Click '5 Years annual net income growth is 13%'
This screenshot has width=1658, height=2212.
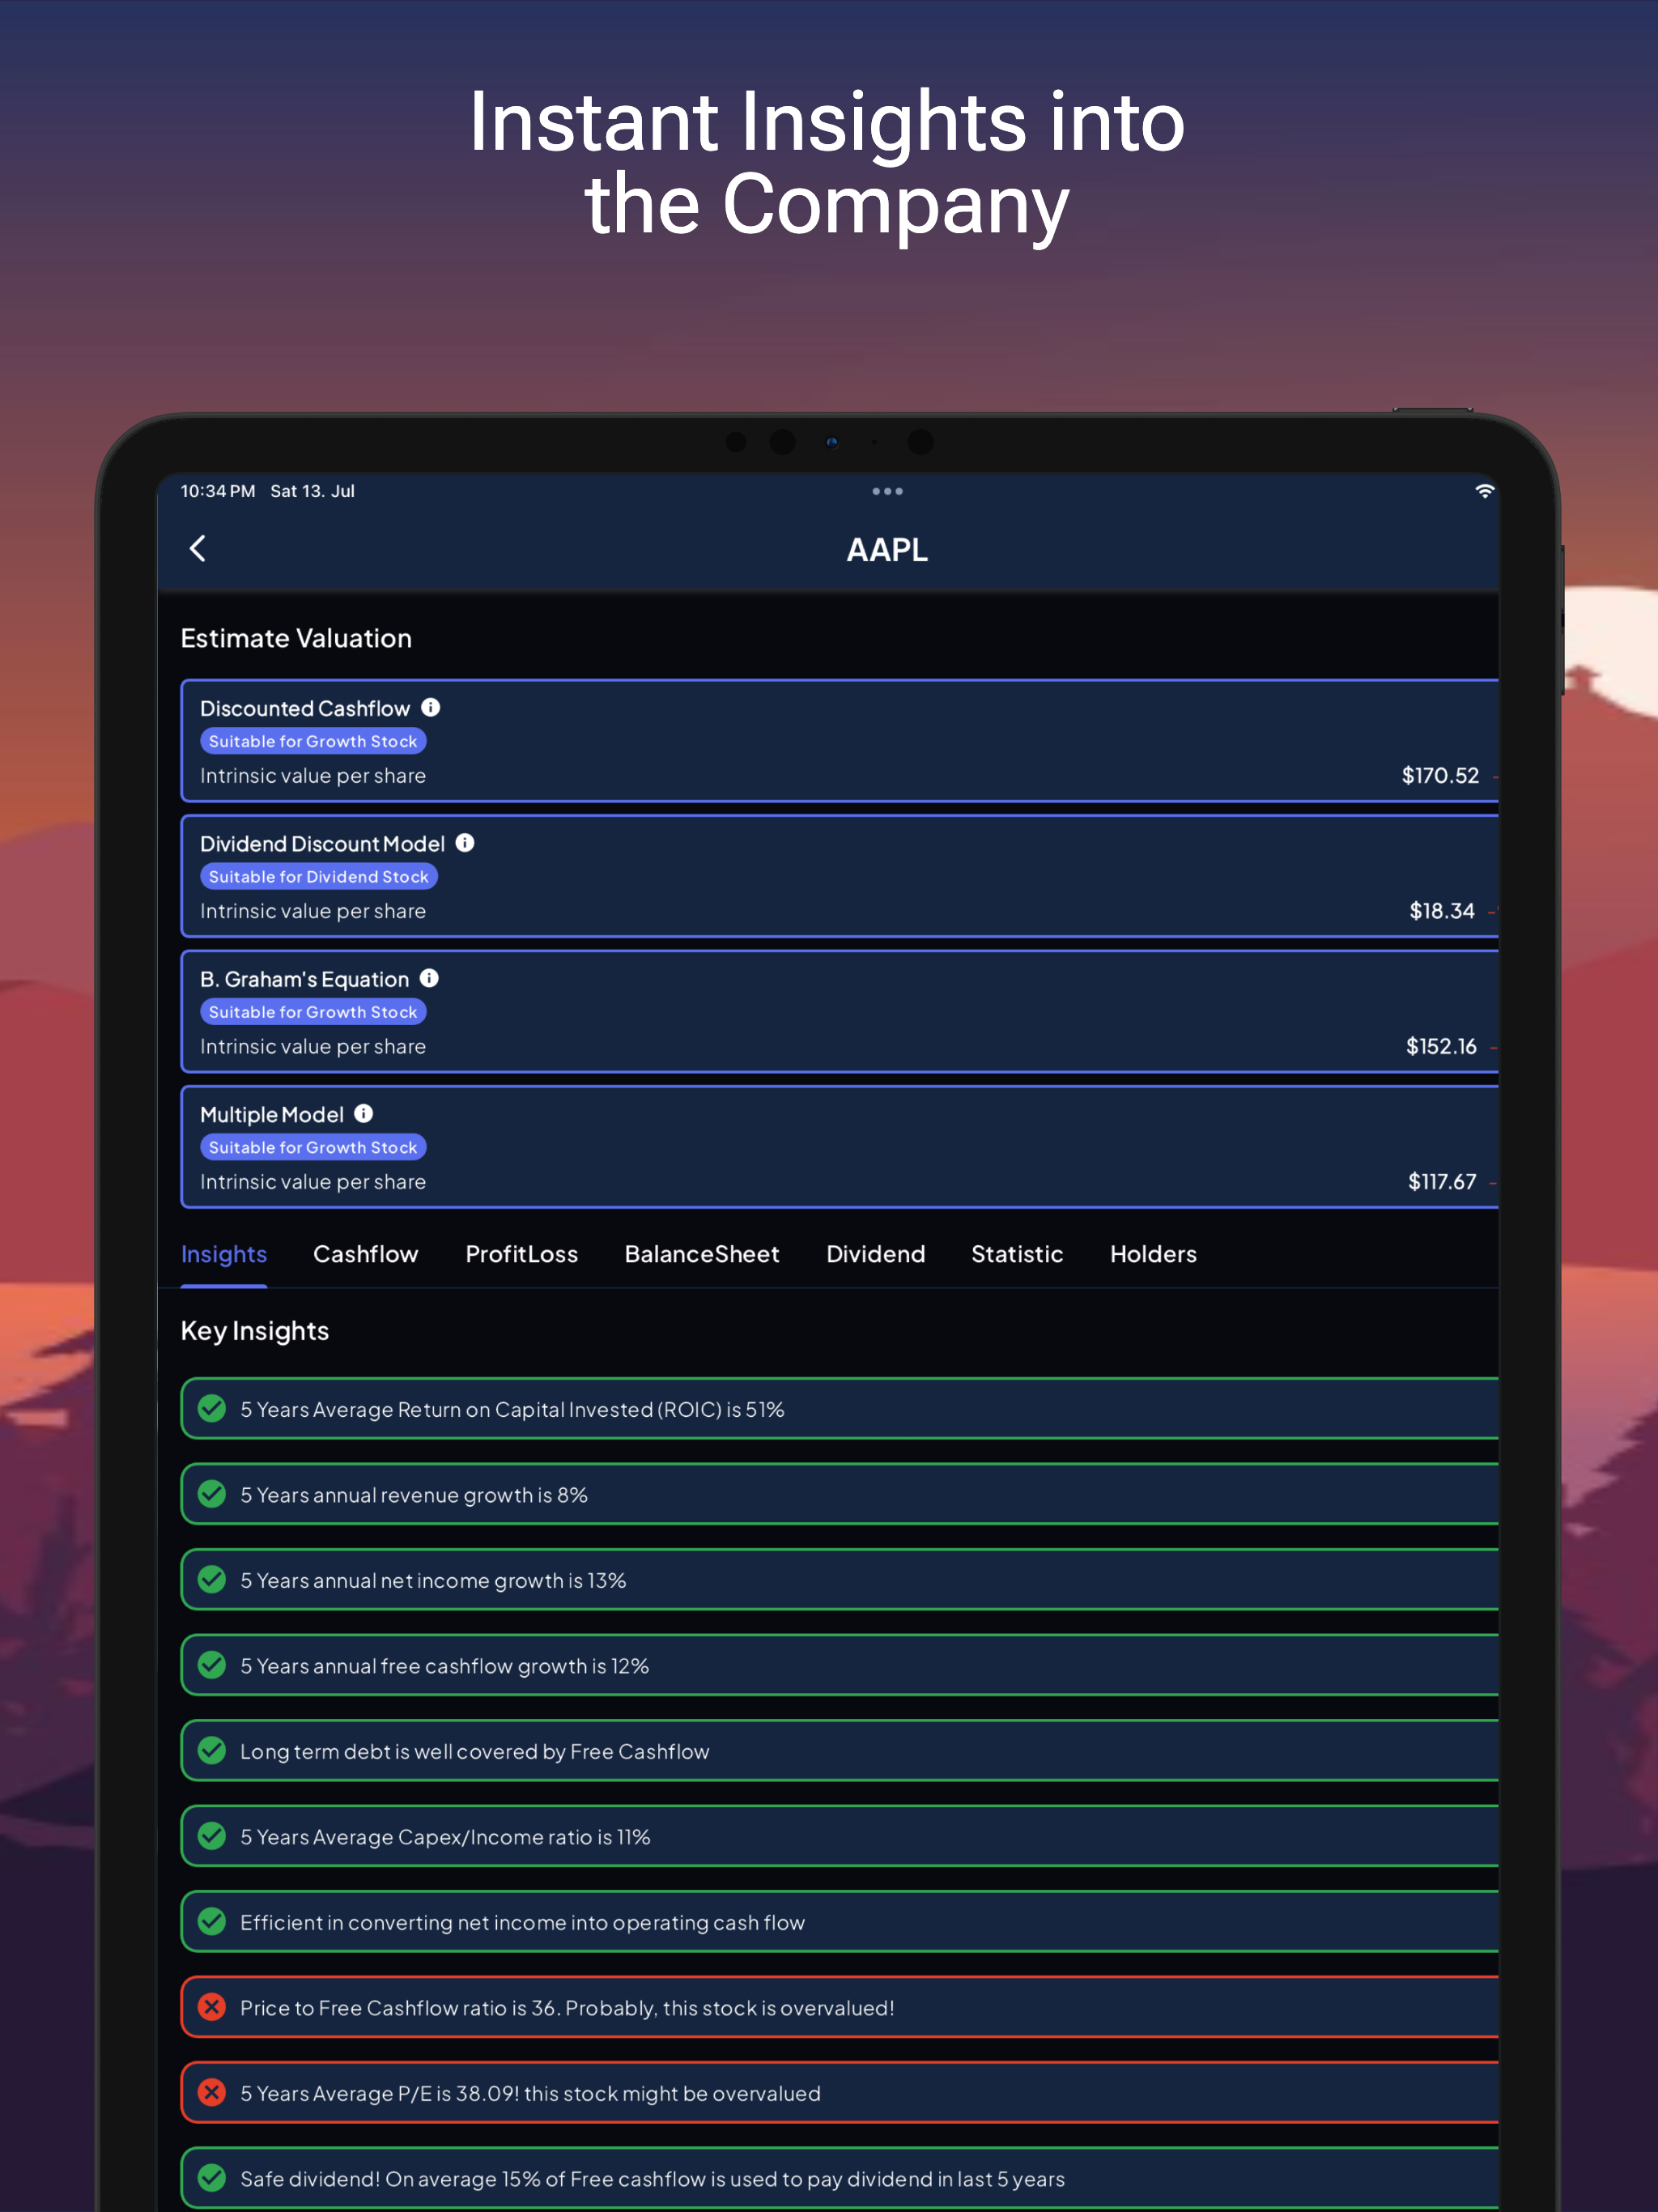433,1580
